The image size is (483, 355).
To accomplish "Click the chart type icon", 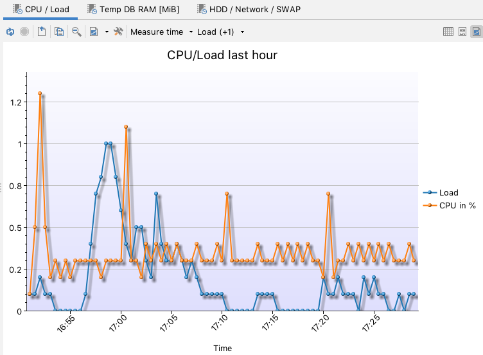I will [94, 32].
